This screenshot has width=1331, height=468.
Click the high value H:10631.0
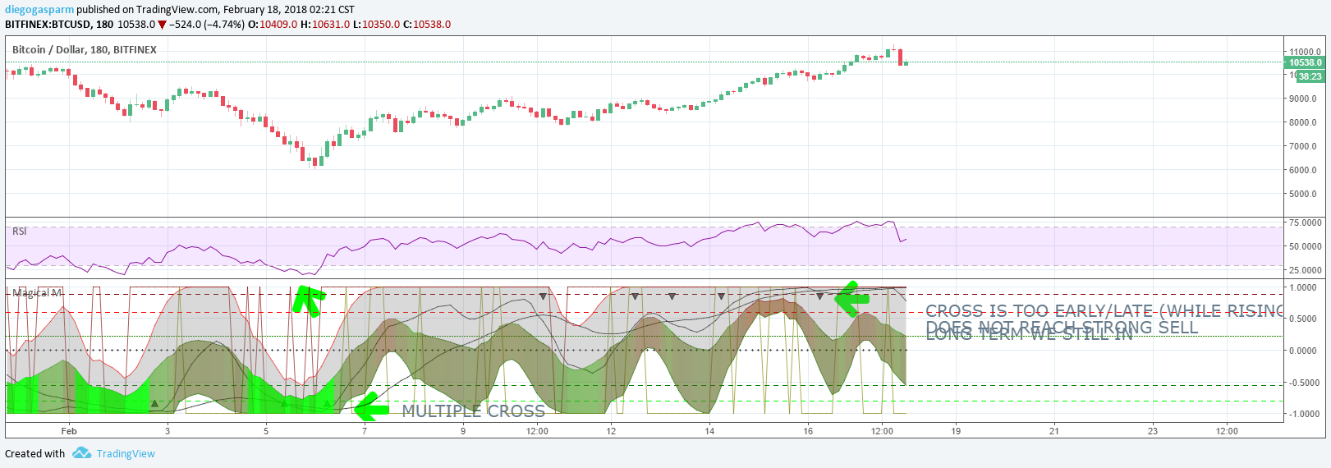[325, 25]
